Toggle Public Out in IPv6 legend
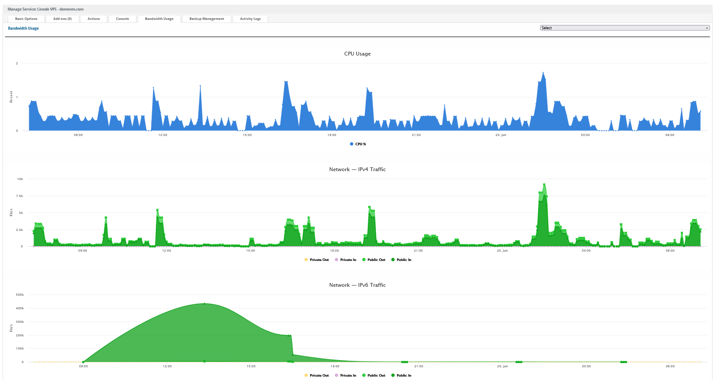The width and height of the screenshot is (713, 380). pos(374,375)
